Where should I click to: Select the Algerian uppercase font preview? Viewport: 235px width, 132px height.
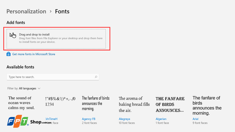tap(170, 104)
